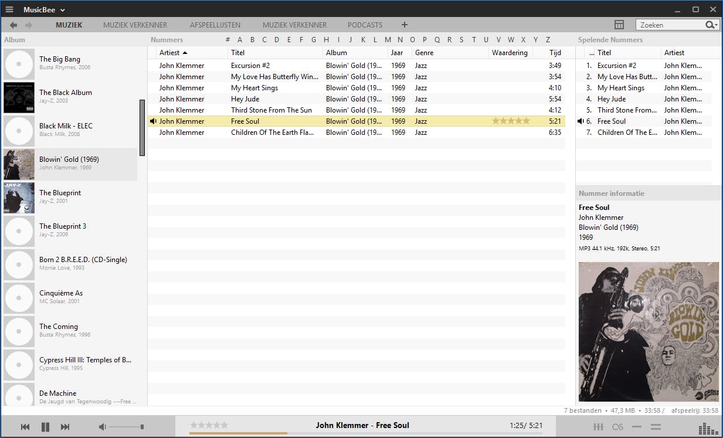Open the equalizer icon
The image size is (723, 438).
point(599,427)
